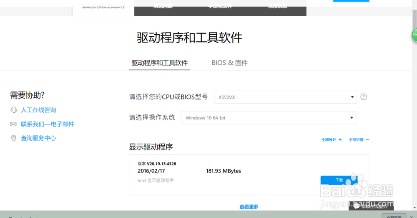Screen dimensions: 417x218
Task: Click the version text V20.19.15.4326
Action: (161, 164)
